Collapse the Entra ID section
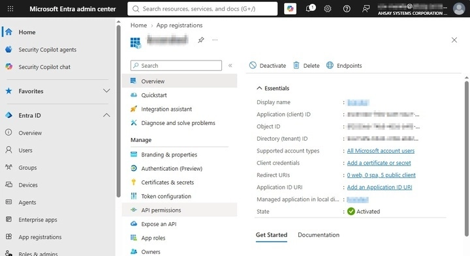470x256 pixels. (106, 115)
